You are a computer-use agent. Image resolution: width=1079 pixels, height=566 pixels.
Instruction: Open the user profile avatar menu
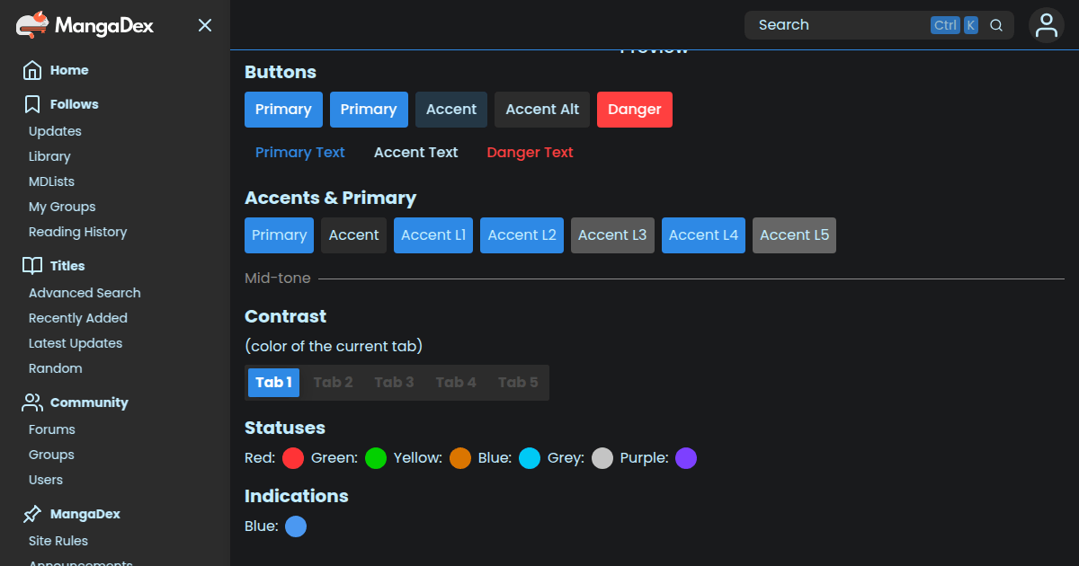[x=1047, y=25]
